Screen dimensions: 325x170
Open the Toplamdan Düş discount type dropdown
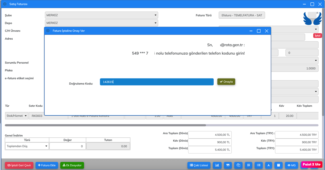tap(27, 146)
